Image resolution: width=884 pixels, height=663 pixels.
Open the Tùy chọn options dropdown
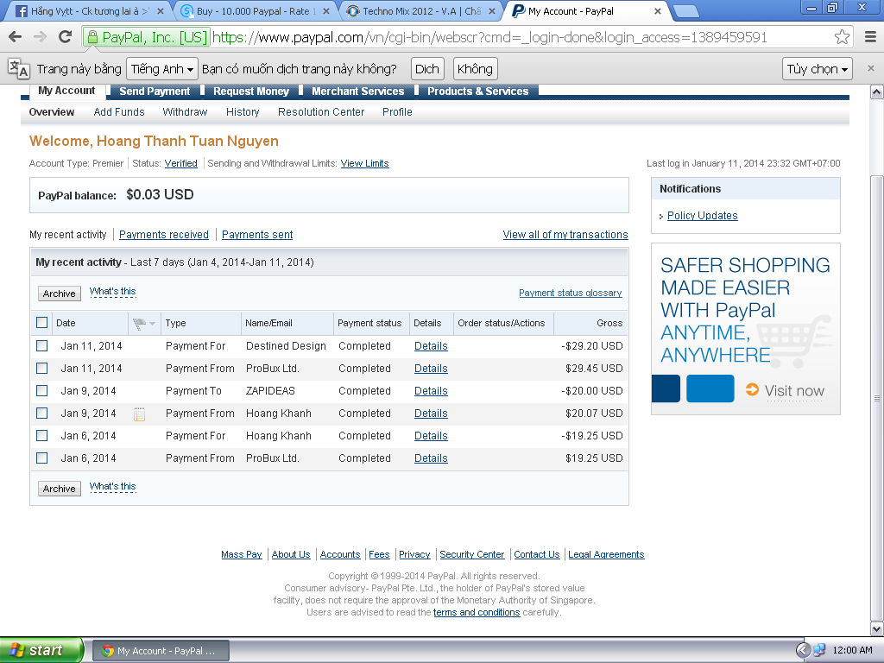click(818, 69)
